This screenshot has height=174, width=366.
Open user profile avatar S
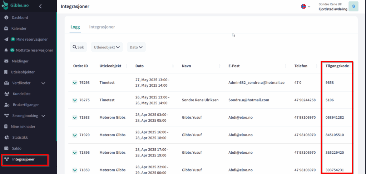click(353, 6)
